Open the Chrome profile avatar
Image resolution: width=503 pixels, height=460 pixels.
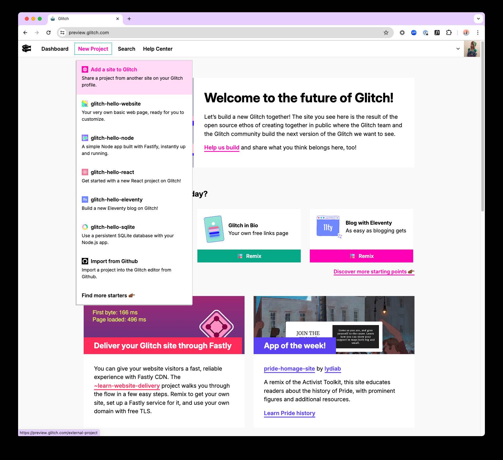466,33
